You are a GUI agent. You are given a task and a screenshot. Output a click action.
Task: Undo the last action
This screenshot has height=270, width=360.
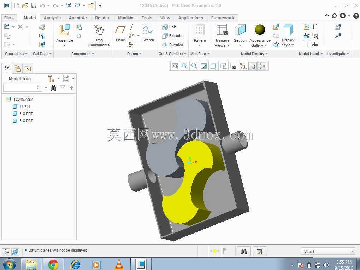point(42,6)
